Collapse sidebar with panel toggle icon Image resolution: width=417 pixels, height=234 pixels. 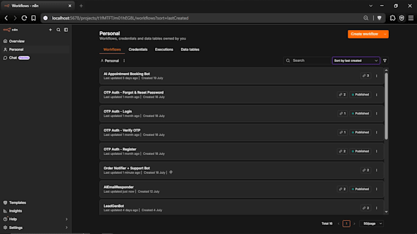[66, 30]
